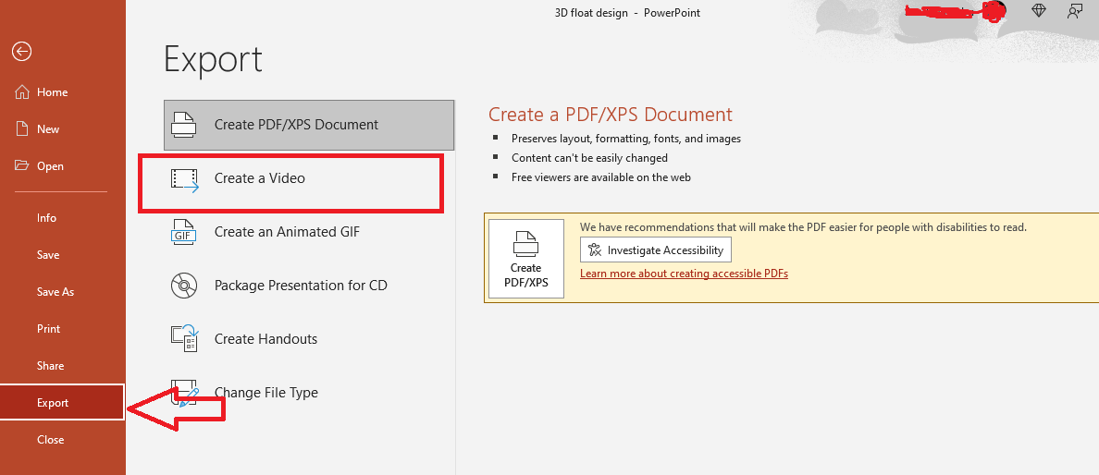Click the back arrow circle icon
The height and width of the screenshot is (475, 1099).
[x=21, y=51]
